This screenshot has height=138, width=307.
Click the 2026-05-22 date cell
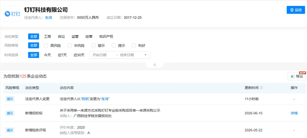pos(254,130)
